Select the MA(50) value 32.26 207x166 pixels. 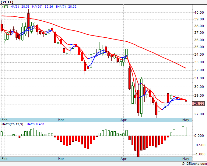[x=49, y=6]
